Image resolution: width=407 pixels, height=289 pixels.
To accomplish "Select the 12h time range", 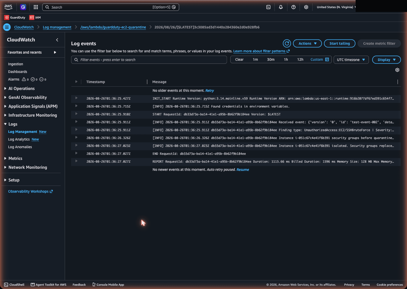I will pos(300,60).
